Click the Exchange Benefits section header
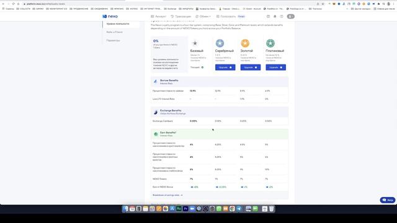The width and height of the screenshot is (397, 223). 220,112
